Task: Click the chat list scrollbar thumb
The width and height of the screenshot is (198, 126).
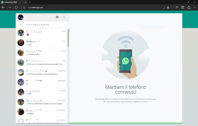Action: coord(68,38)
